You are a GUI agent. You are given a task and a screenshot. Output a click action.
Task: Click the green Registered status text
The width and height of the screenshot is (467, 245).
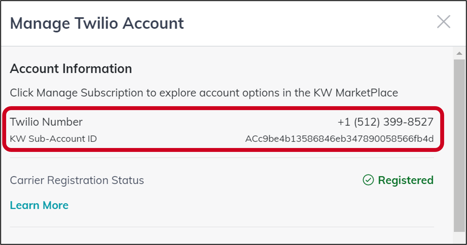[406, 180]
